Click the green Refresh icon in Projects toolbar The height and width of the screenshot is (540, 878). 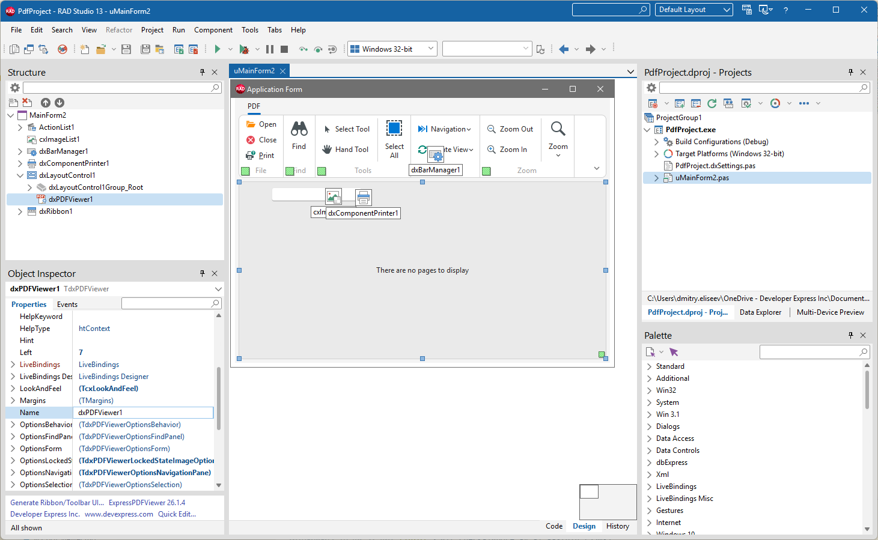(712, 103)
